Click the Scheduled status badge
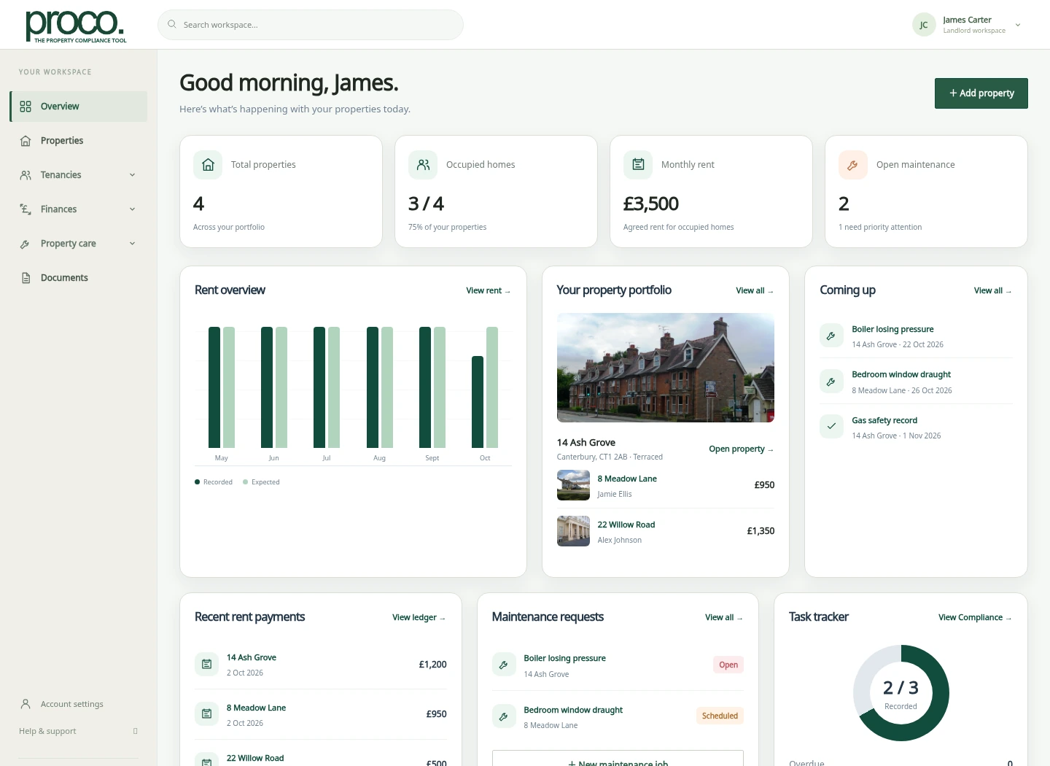 pos(720,716)
